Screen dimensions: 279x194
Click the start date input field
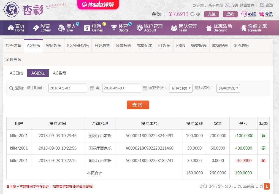[67, 88]
